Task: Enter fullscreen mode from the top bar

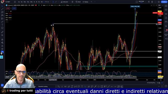Action: click(x=155, y=2)
